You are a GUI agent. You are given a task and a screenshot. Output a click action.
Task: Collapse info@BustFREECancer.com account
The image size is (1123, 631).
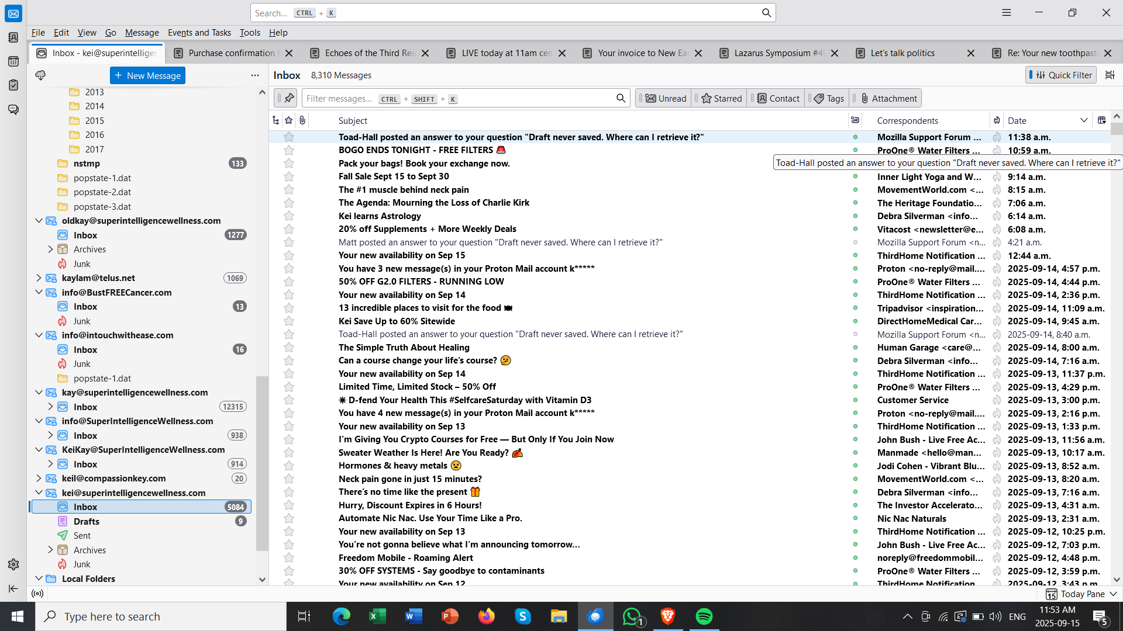tap(39, 293)
